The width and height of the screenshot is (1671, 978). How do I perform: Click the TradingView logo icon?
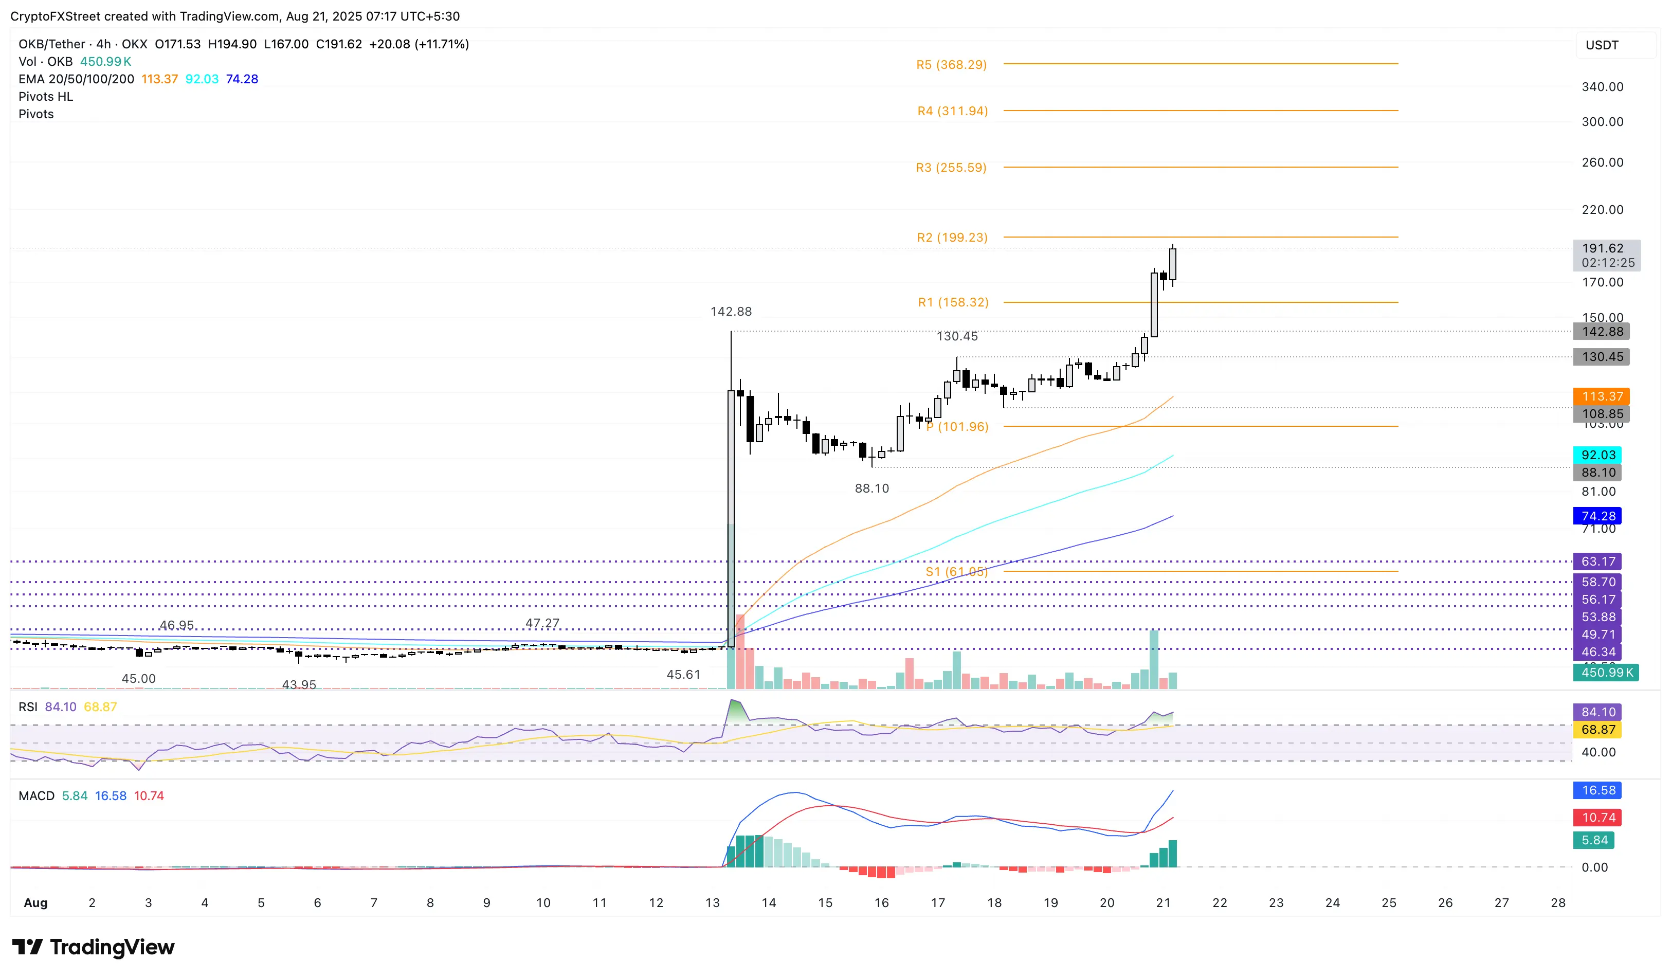tap(27, 946)
